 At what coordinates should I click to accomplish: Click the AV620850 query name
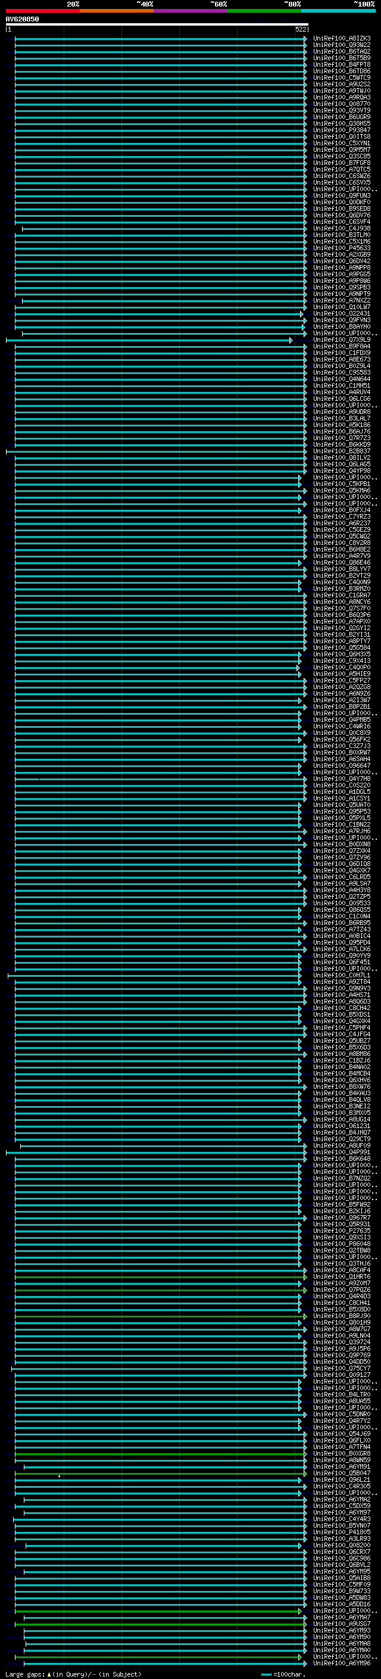[x=22, y=20]
